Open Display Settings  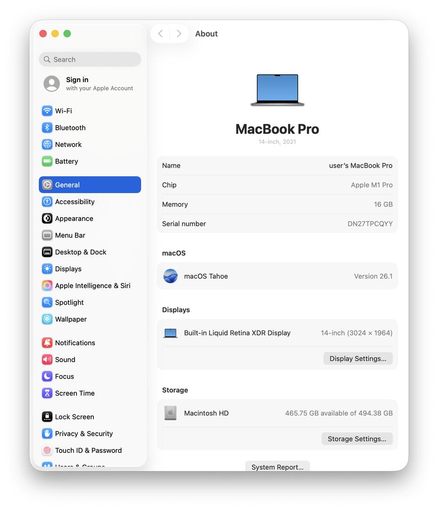(x=358, y=358)
